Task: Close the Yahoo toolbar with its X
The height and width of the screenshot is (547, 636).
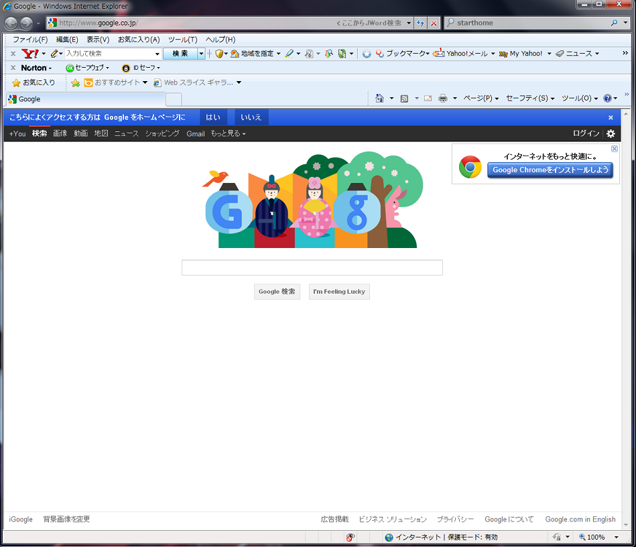Action: [x=13, y=54]
